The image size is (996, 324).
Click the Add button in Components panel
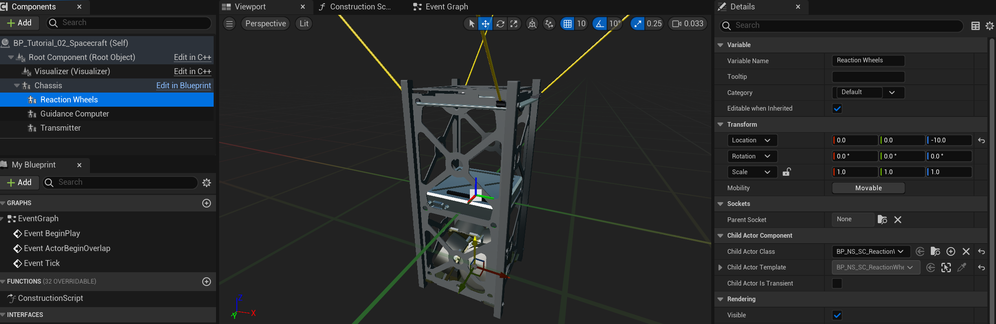(x=19, y=23)
